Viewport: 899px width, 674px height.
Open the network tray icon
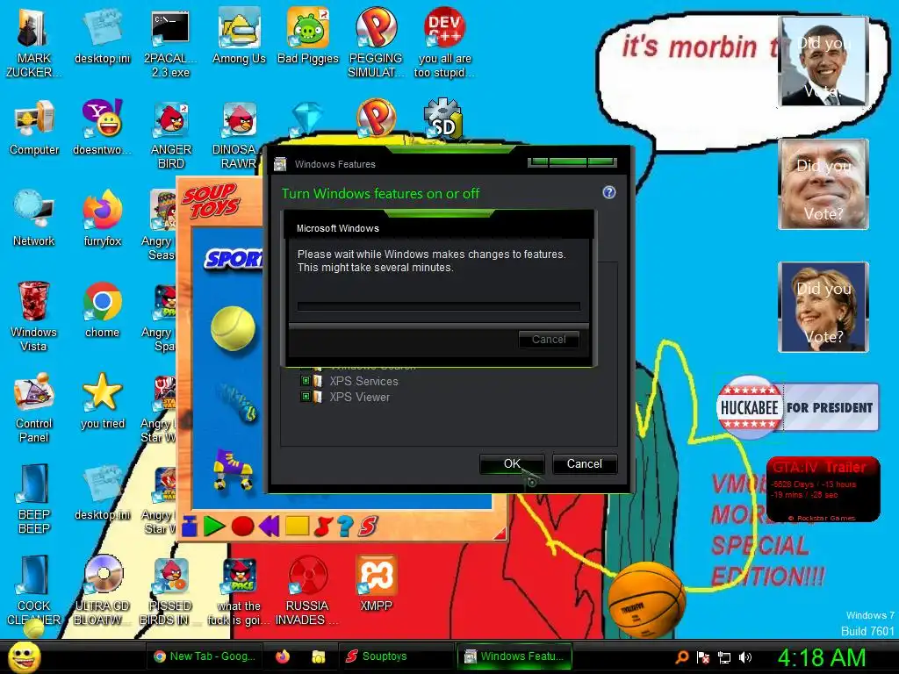[x=724, y=656]
